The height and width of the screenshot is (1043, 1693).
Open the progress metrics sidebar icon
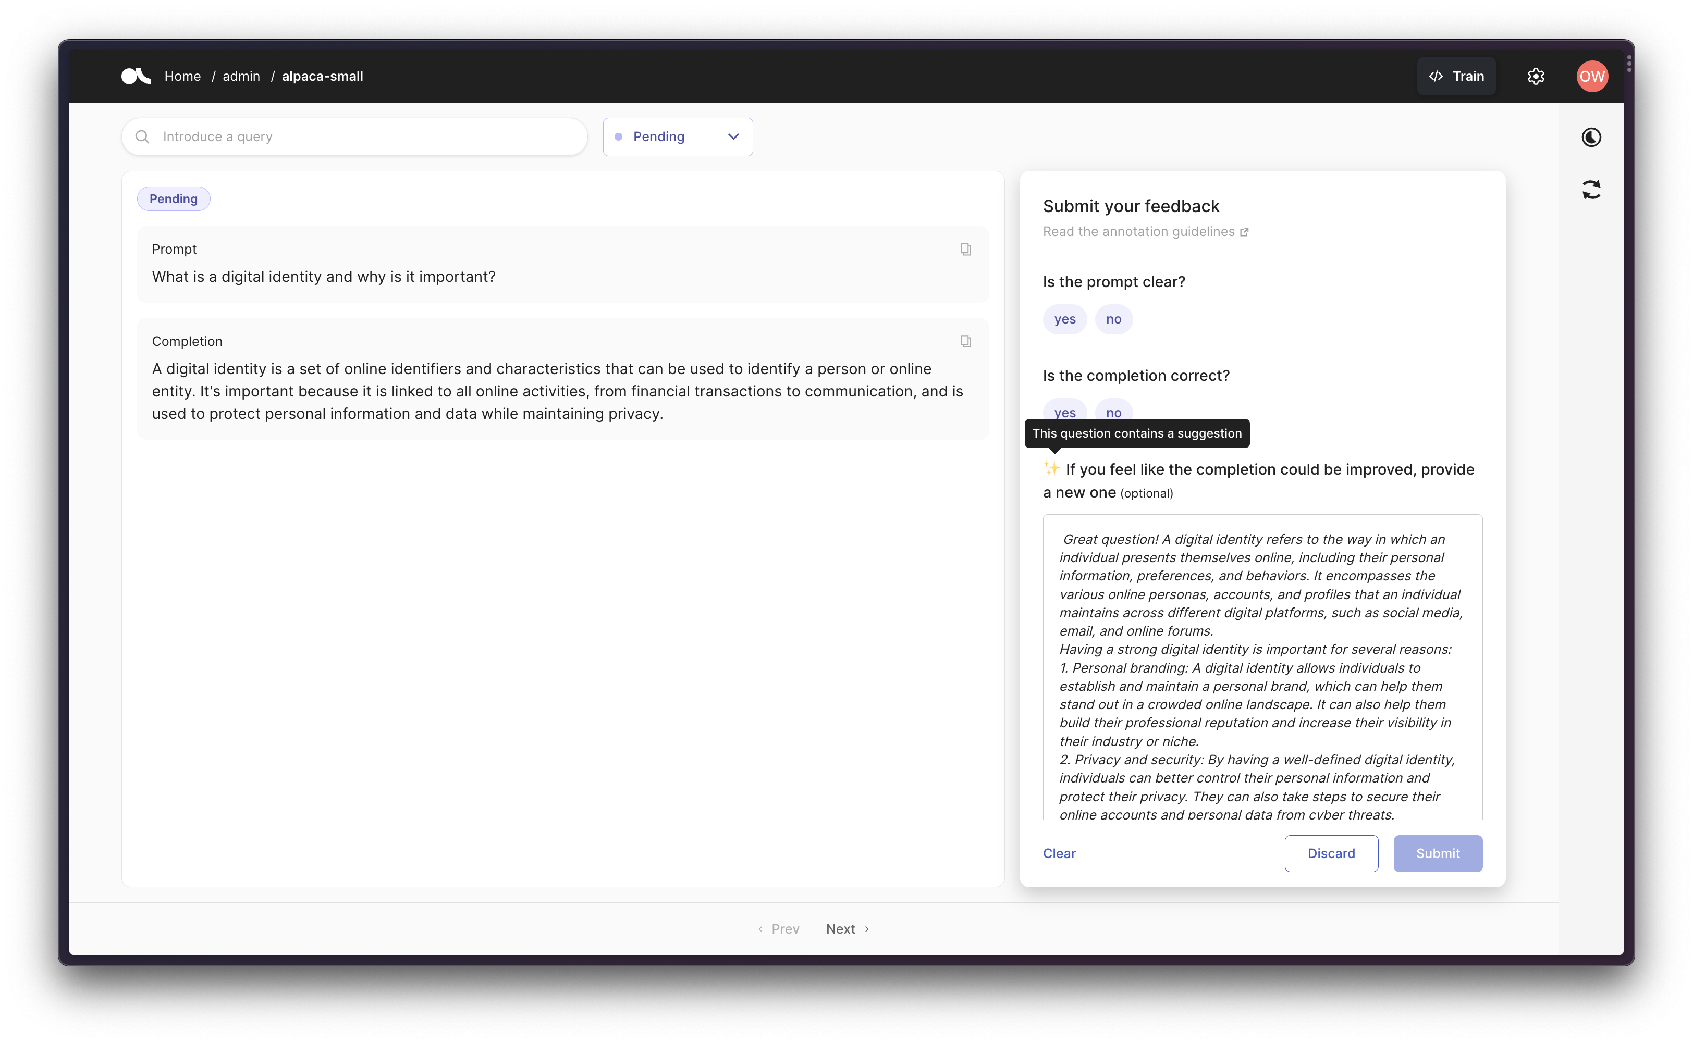click(x=1591, y=137)
